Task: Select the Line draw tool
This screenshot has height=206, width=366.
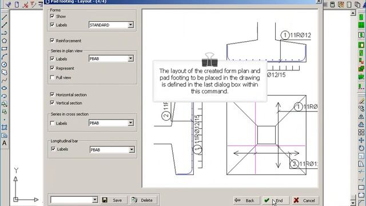Action: [x=4, y=17]
